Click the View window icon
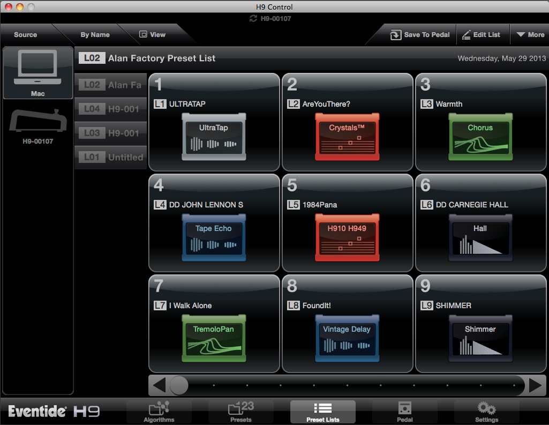This screenshot has width=549, height=425. (143, 34)
